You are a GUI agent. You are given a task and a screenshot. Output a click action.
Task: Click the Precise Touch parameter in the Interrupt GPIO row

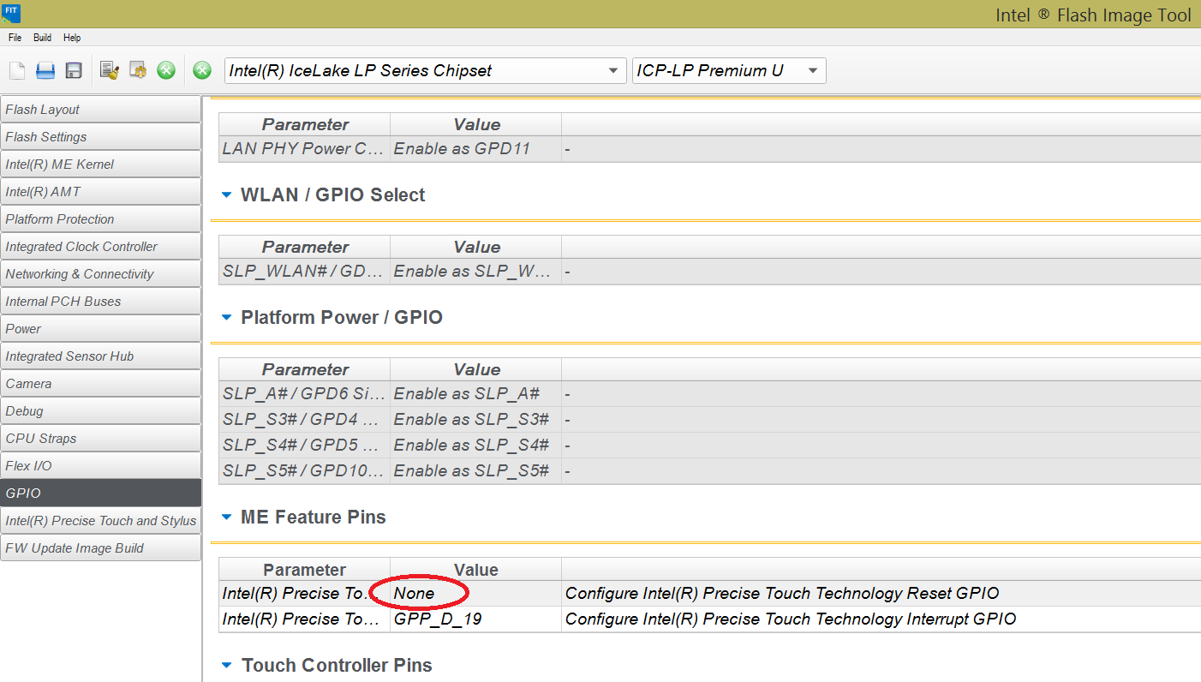[304, 619]
